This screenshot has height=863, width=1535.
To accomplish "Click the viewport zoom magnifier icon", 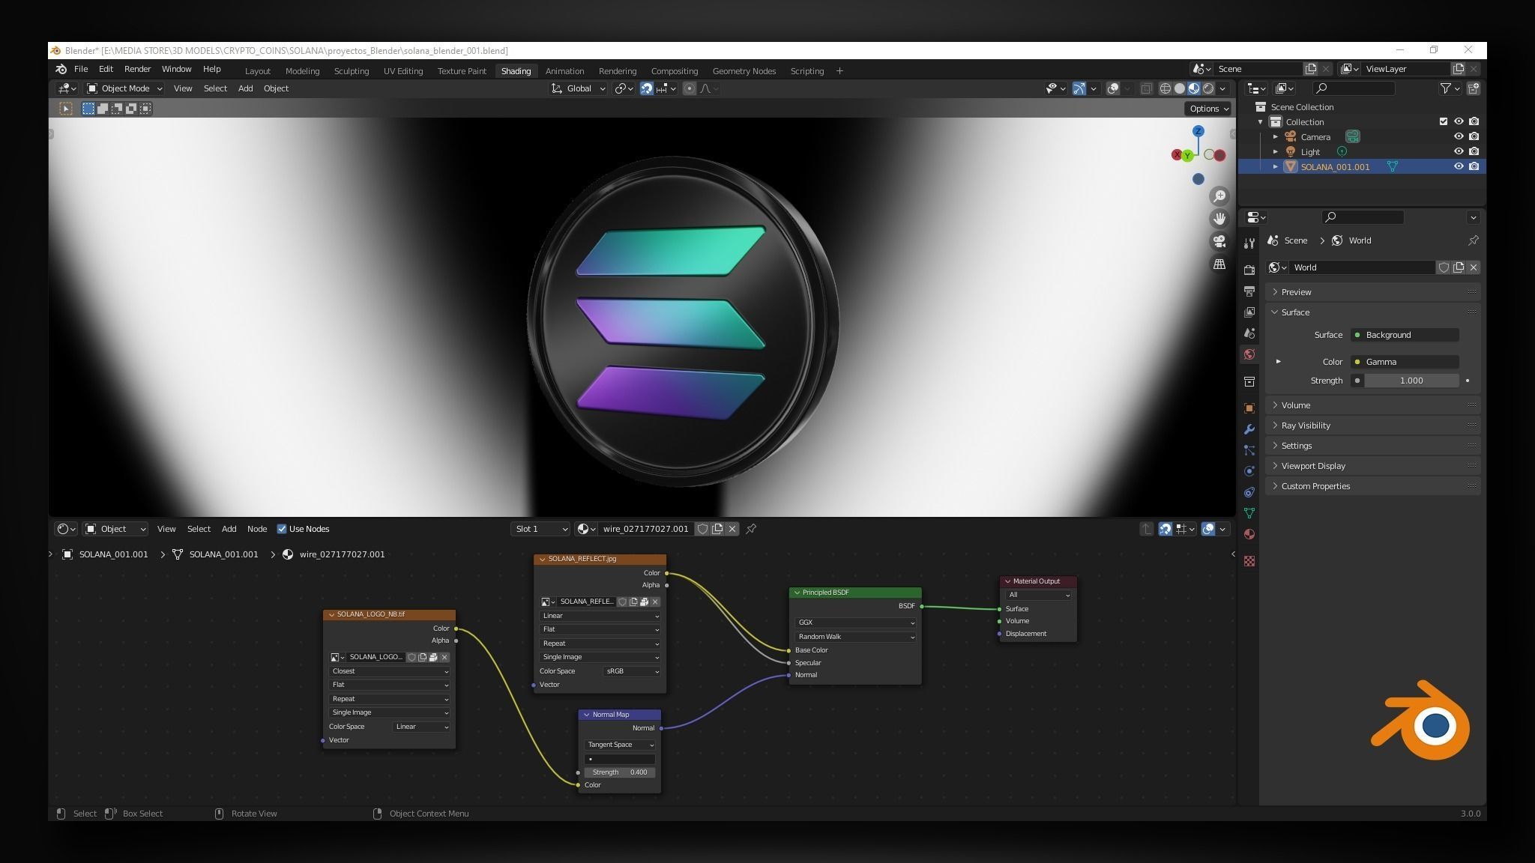I will (x=1219, y=196).
